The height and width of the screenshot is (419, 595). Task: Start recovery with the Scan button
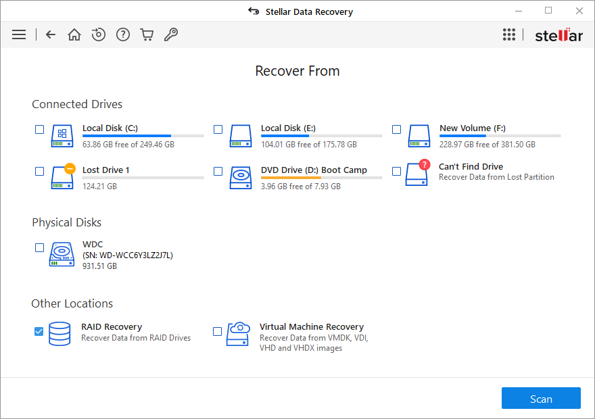(x=541, y=399)
